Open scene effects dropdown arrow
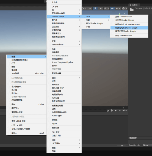This screenshot has width=152, height=156. pos(108,9)
